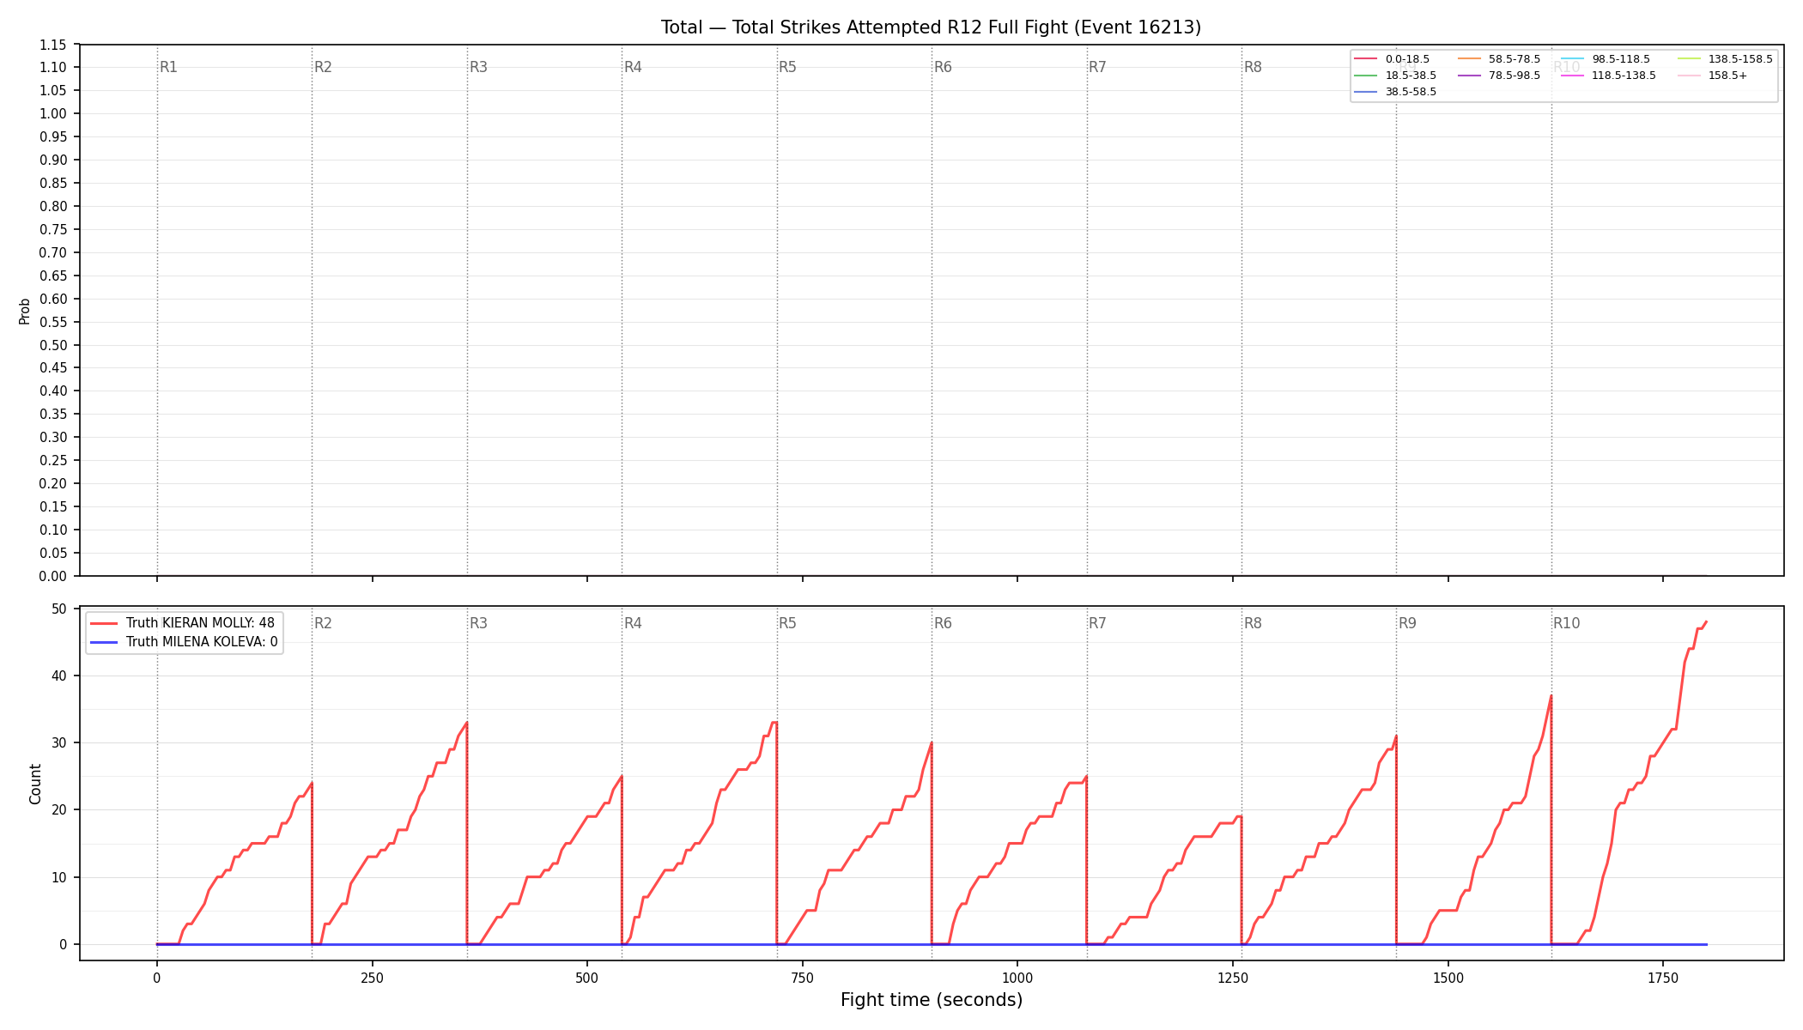
Task: Click the R1 round label in probability chart
Action: (x=168, y=67)
